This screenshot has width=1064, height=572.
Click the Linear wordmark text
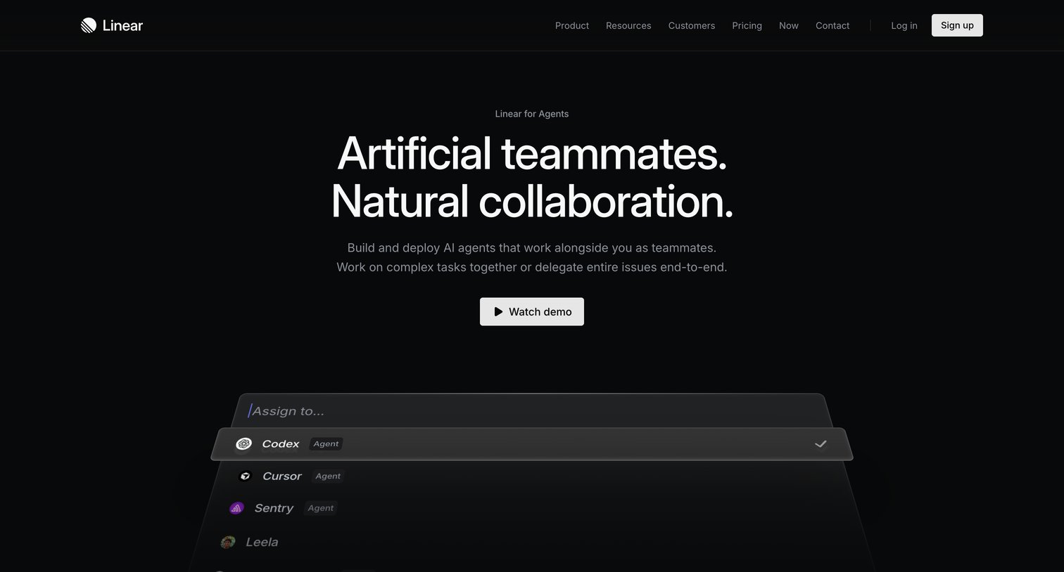point(122,25)
